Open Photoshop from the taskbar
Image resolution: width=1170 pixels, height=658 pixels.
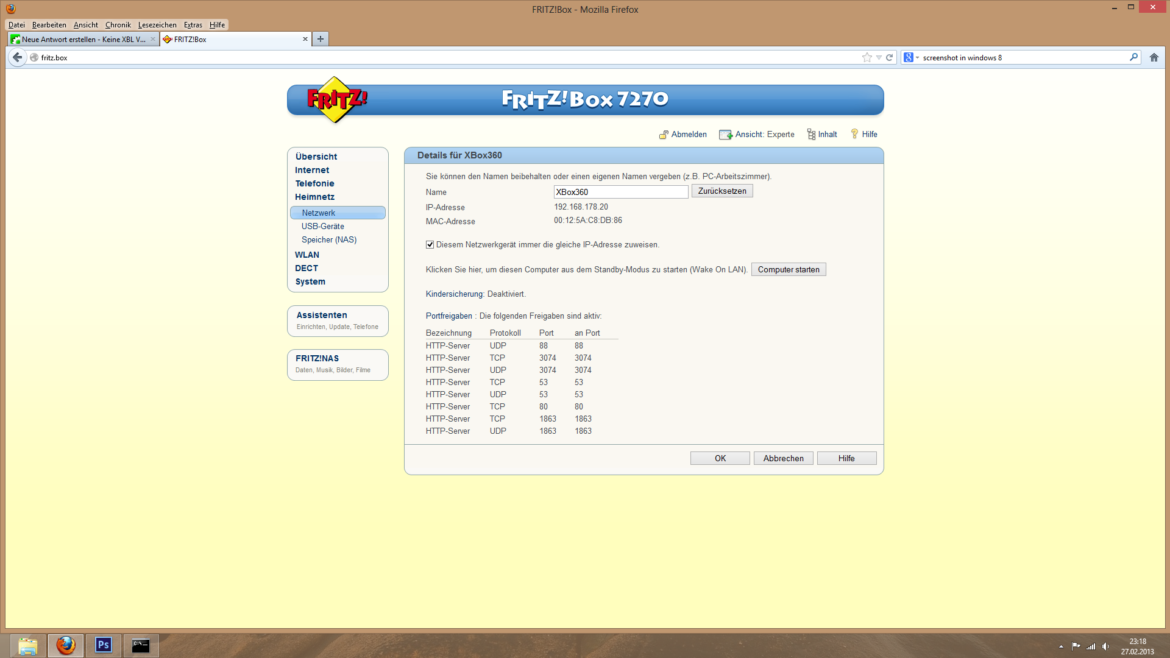pos(103,645)
